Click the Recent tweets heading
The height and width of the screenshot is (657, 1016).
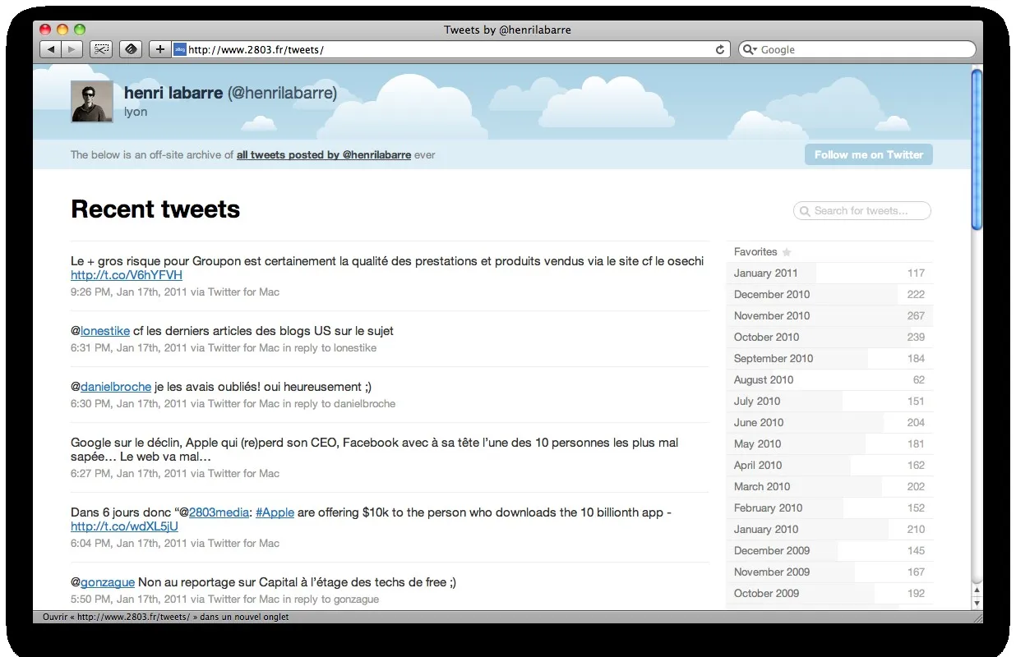(x=155, y=209)
